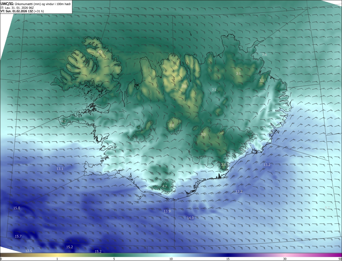Click the 4.7 value label
This screenshot has height=261, width=342.
tap(164, 186)
